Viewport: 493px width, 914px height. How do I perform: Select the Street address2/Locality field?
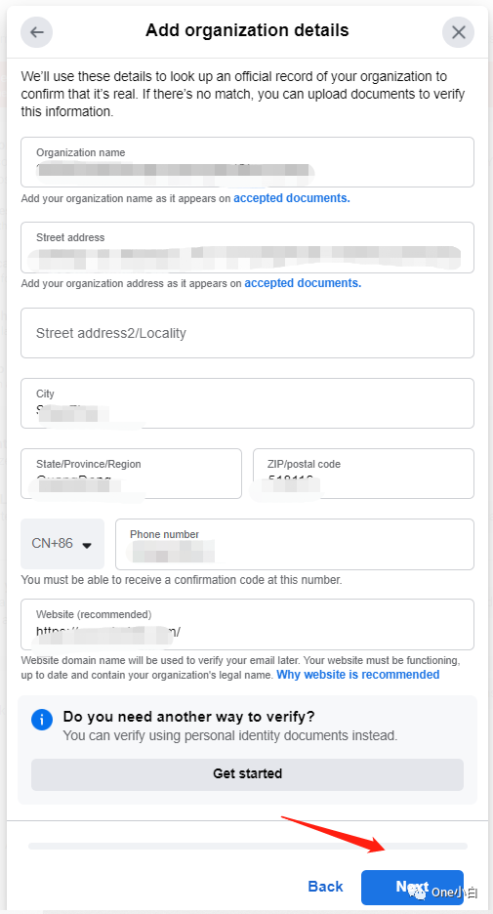click(x=247, y=333)
